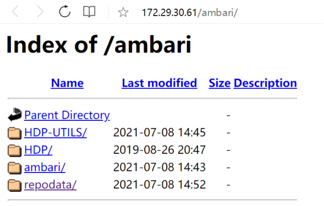Sort listing by Description column
The image size is (324, 206).
tap(265, 83)
